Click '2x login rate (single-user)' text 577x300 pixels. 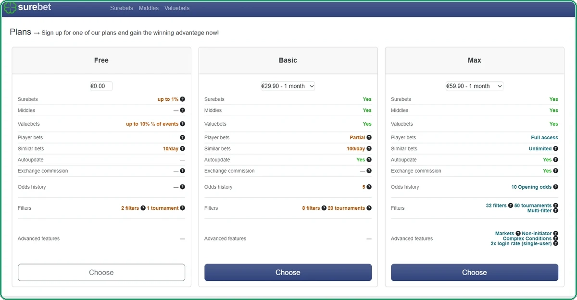tap(521, 244)
